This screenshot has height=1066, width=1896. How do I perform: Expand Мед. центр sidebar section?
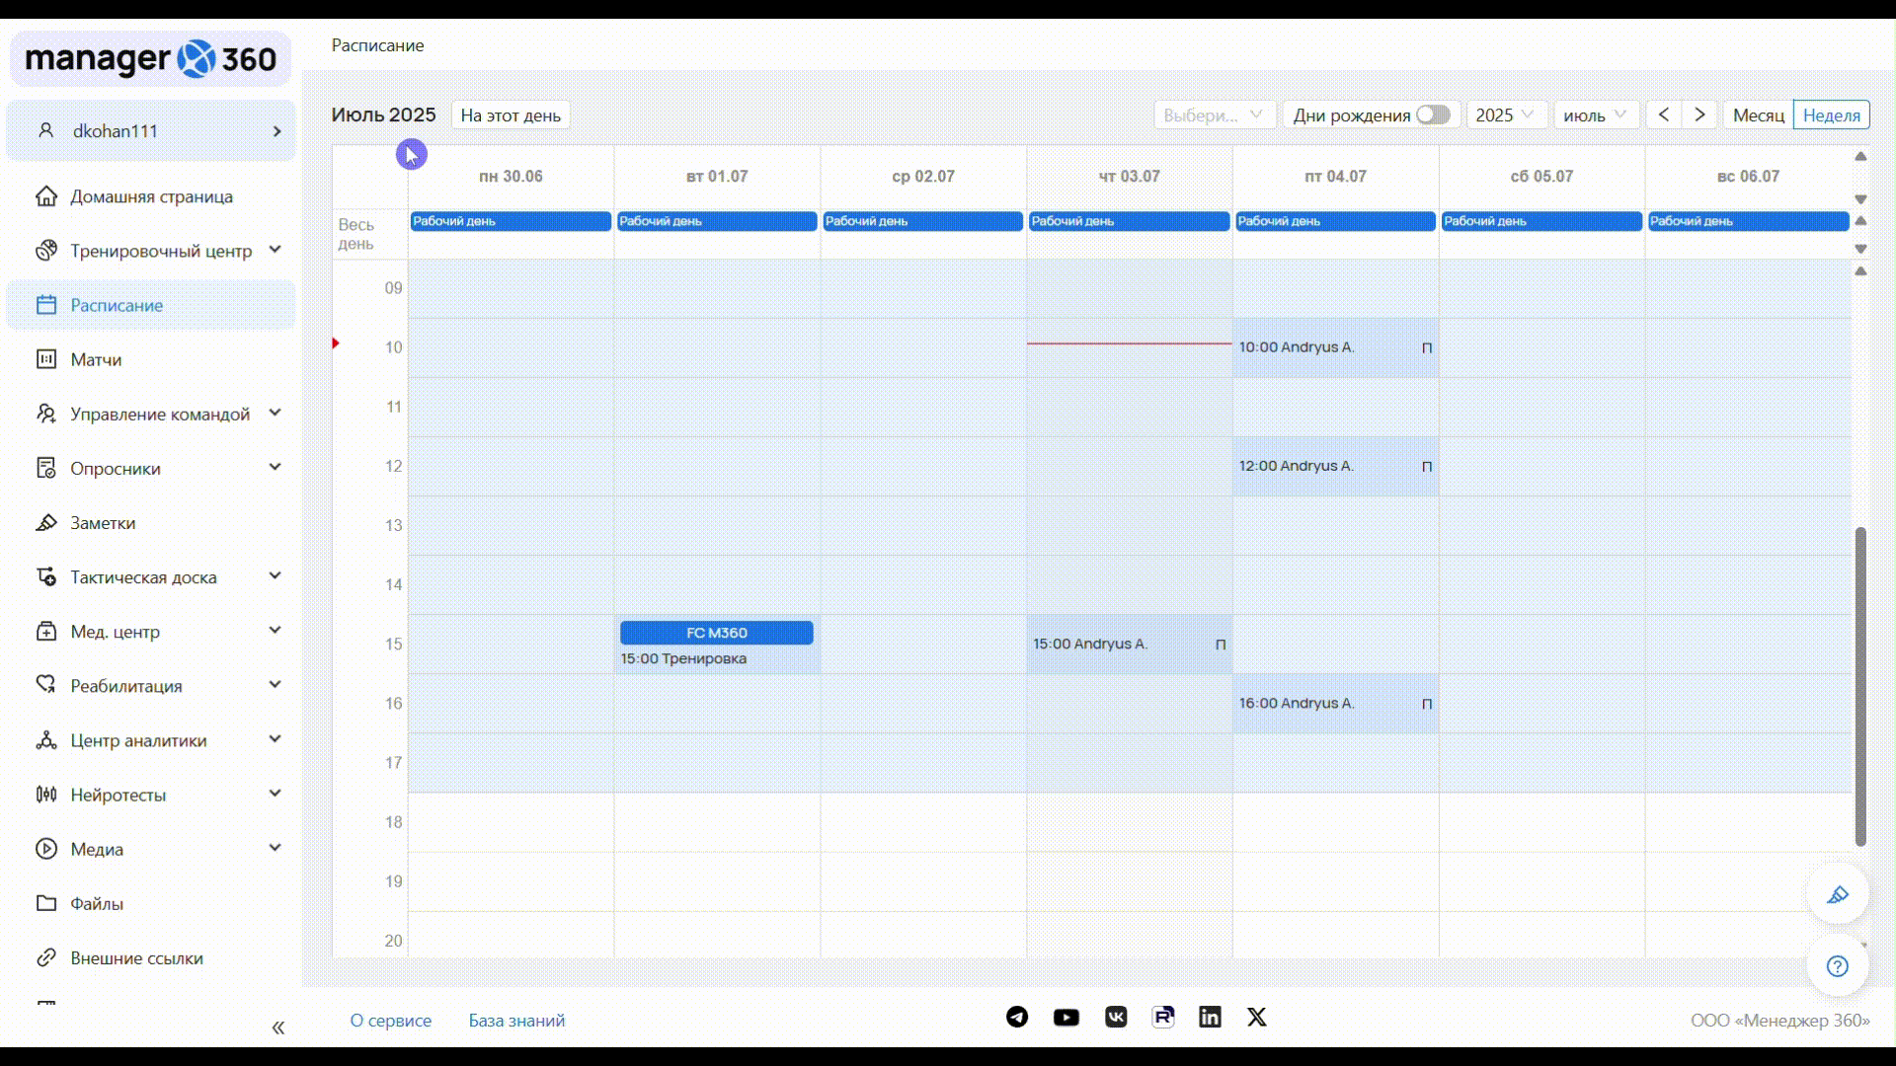coord(275,631)
